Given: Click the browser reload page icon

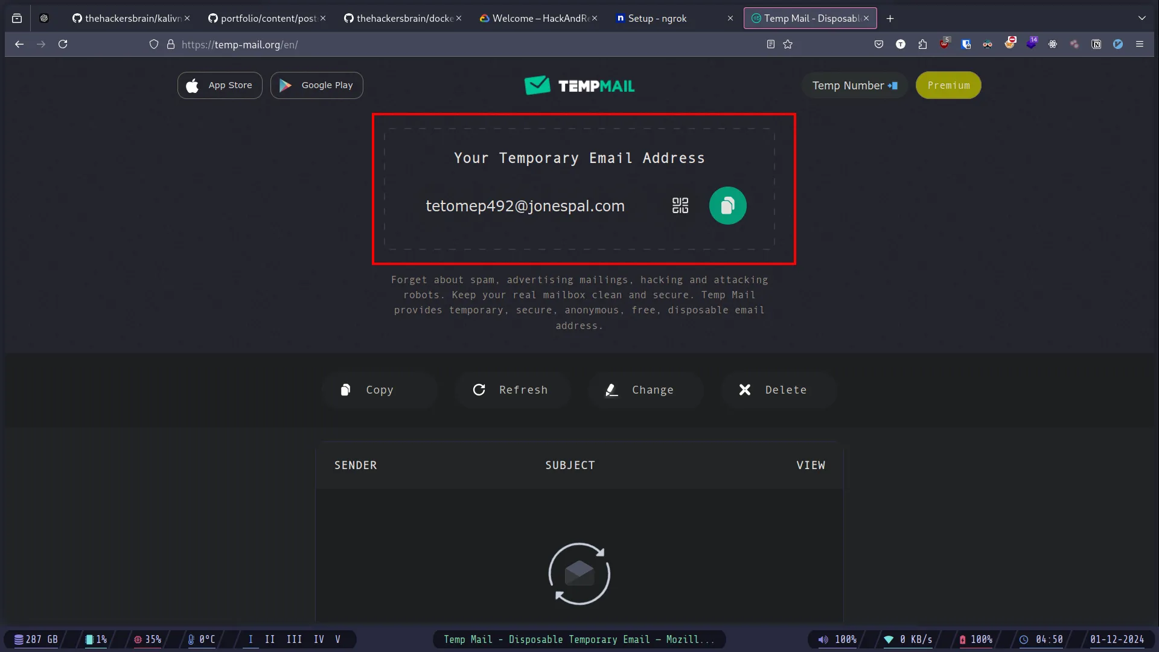Looking at the screenshot, I should click(63, 44).
